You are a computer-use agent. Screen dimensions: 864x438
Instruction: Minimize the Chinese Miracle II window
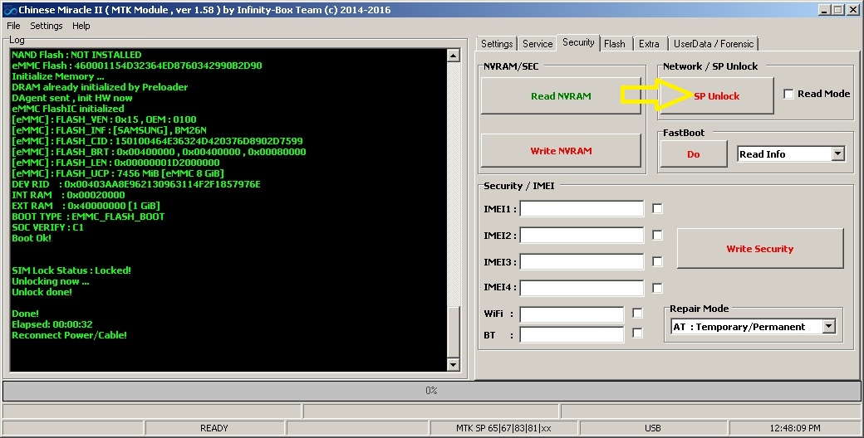point(824,10)
